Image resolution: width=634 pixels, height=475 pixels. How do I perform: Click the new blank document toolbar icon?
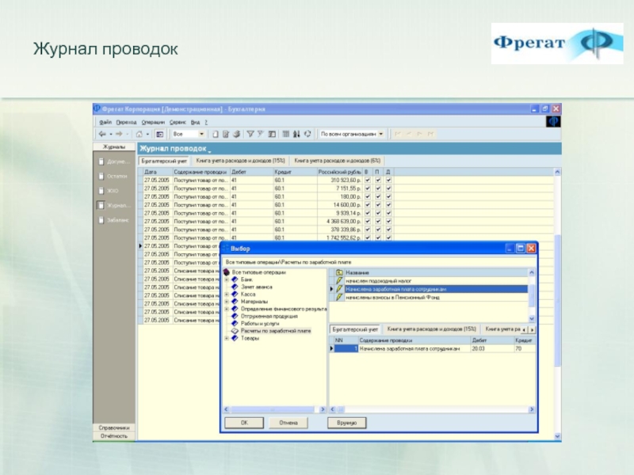tap(216, 134)
